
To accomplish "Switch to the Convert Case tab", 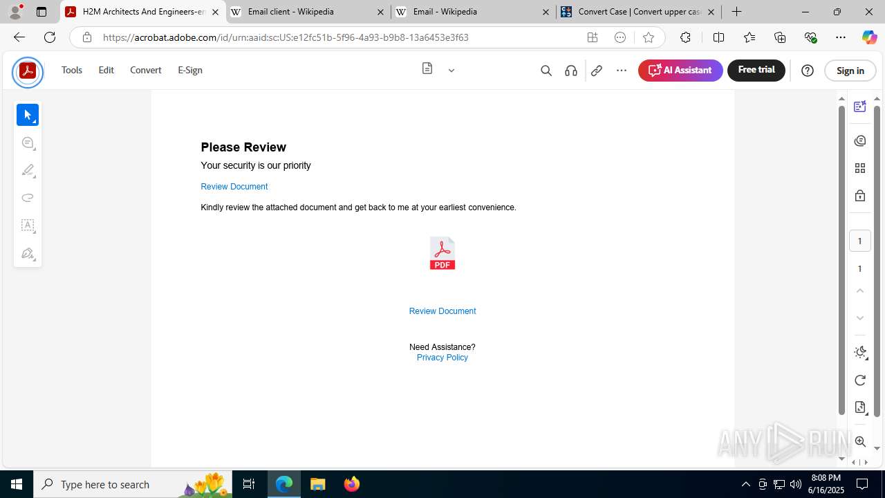I will coord(638,12).
